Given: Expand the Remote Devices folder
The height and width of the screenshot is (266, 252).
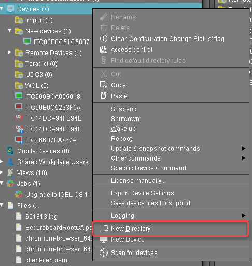Looking at the screenshot, I should pos(9,52).
